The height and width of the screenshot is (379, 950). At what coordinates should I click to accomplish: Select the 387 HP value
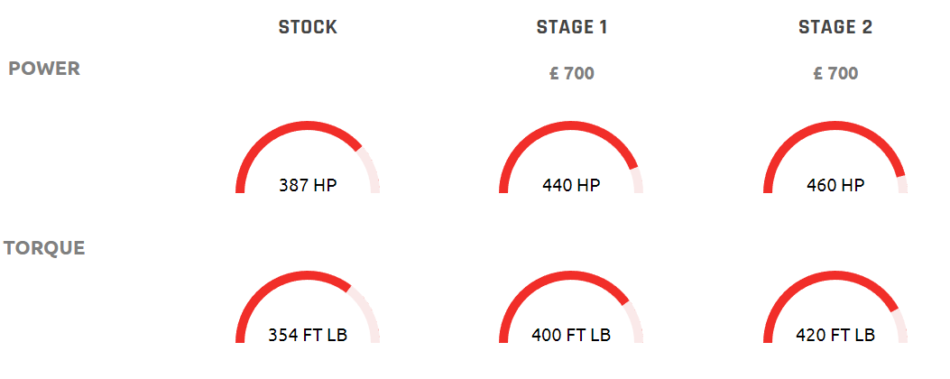point(308,185)
